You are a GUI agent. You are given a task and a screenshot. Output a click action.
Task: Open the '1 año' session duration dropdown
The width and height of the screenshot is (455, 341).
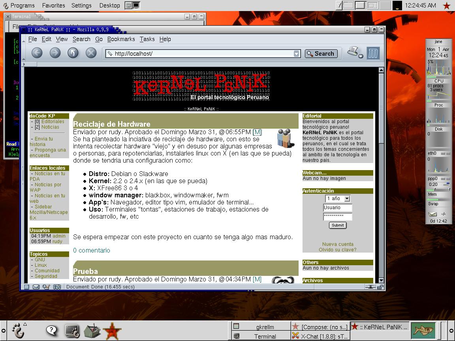click(338, 199)
